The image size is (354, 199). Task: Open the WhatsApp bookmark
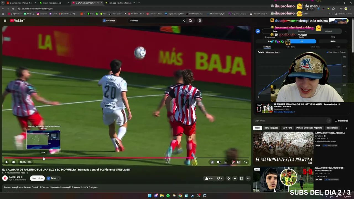pos(29,14)
